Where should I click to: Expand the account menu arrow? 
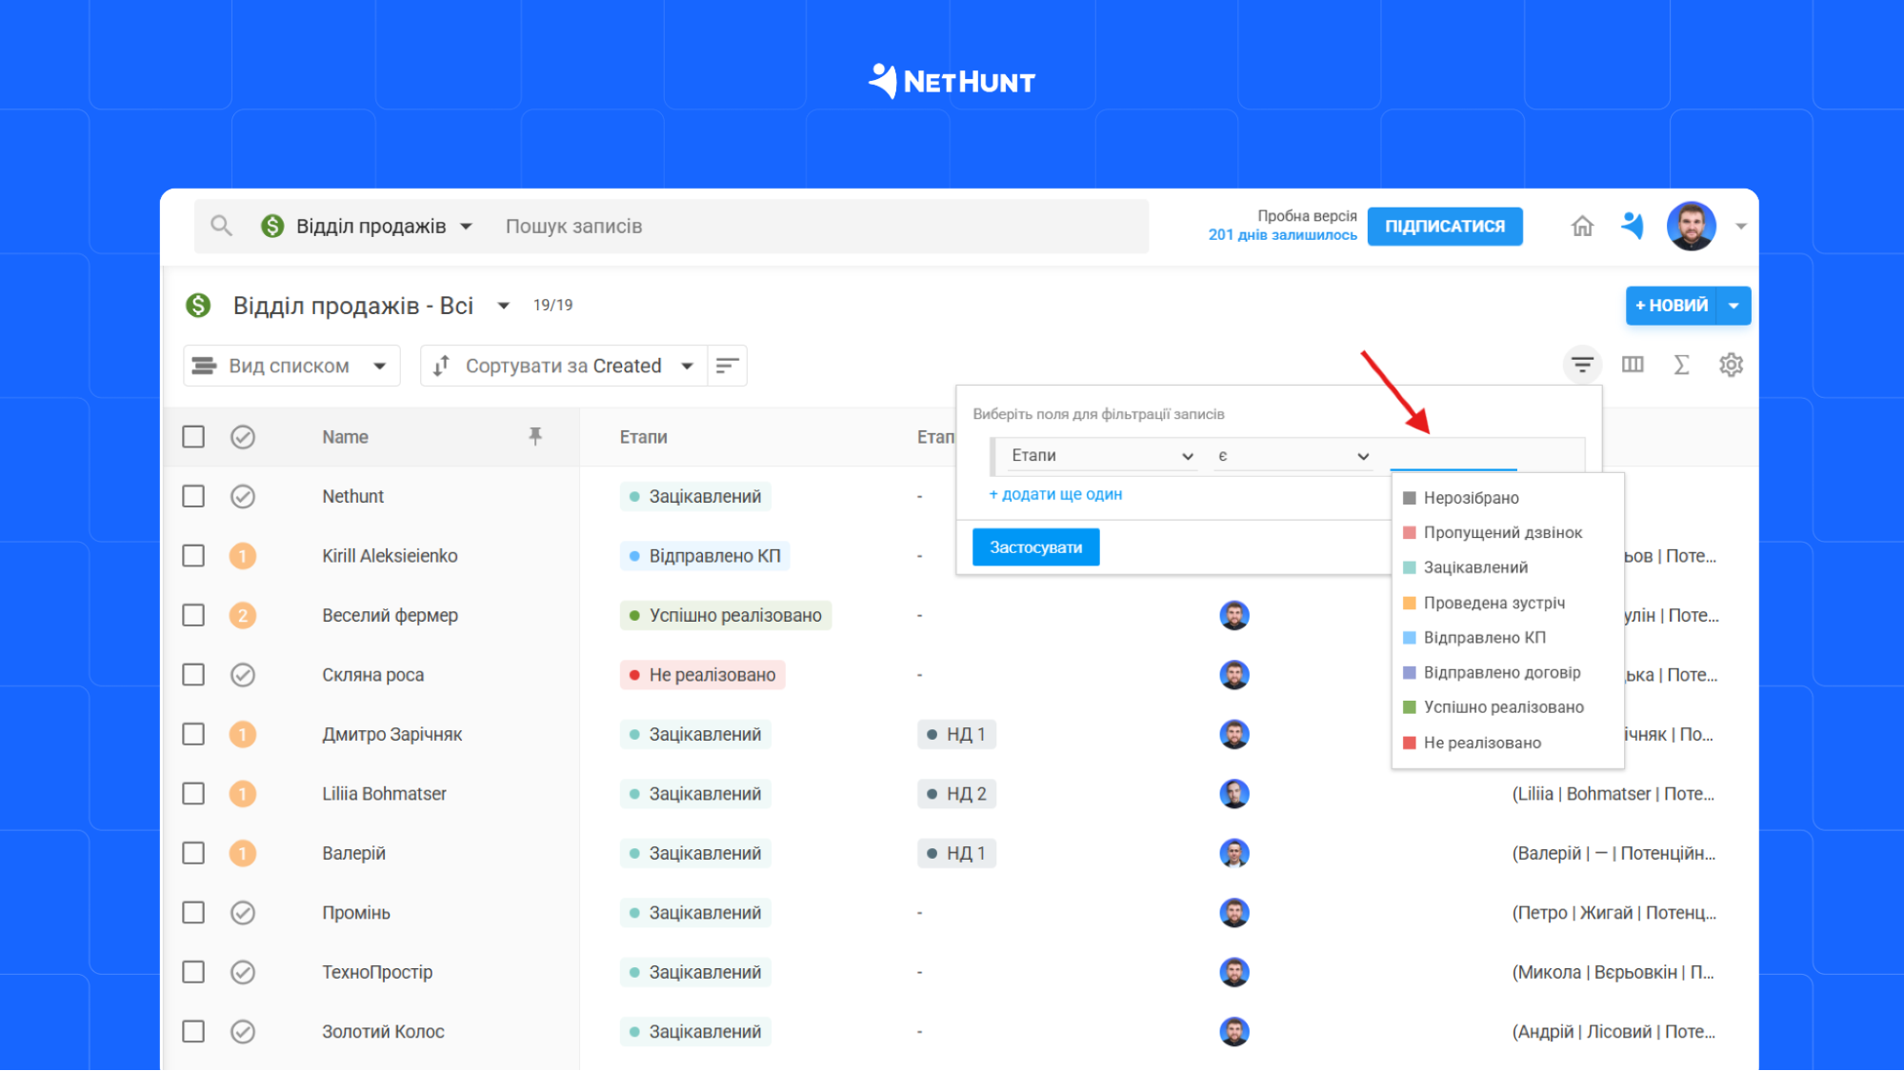(1740, 227)
